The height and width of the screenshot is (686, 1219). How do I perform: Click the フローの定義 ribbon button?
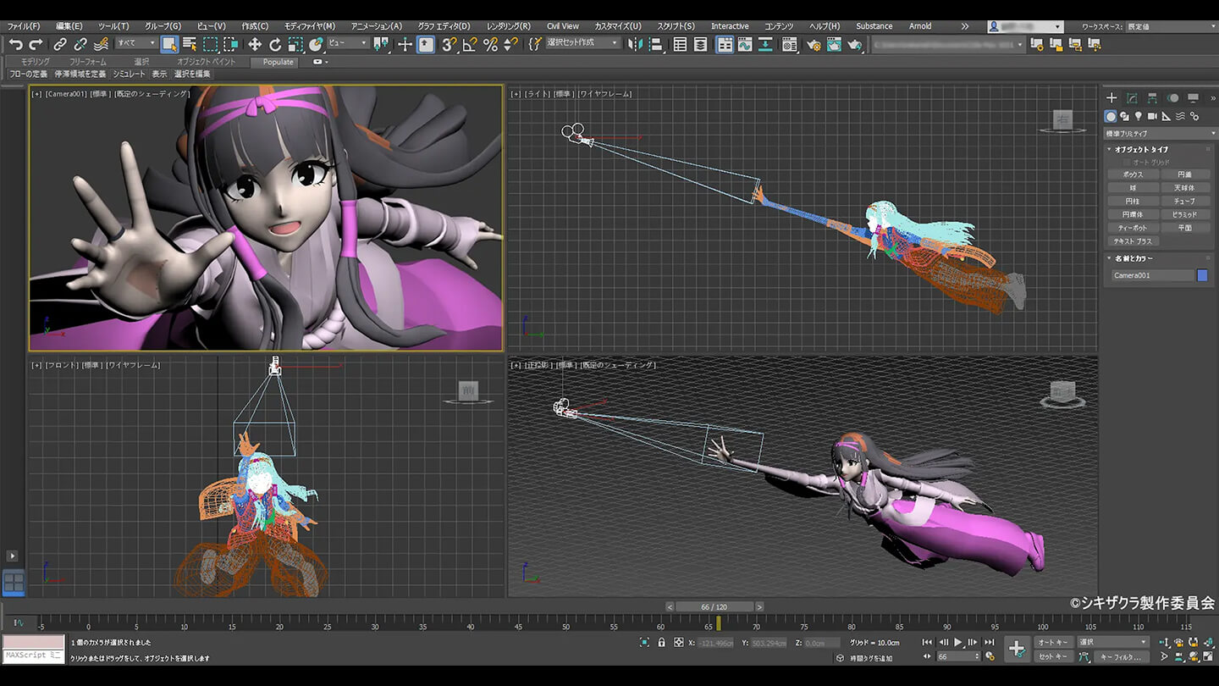coord(28,75)
